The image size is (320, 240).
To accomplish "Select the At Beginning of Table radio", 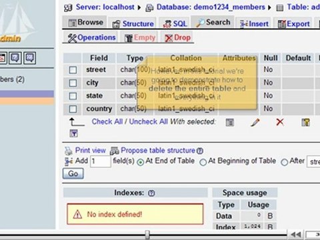I will (x=203, y=163).
